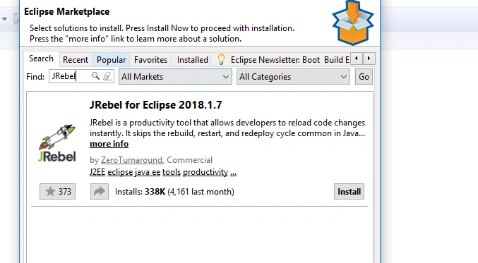Switch to the Favorites tab
This screenshot has width=478, height=263.
pos(150,60)
